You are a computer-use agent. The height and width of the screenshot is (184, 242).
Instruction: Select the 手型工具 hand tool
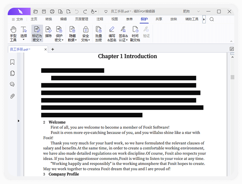(13, 34)
